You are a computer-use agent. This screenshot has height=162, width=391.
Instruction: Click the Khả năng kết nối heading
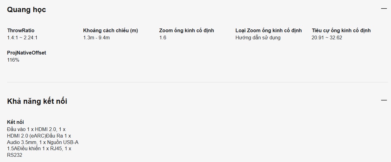pos(37,101)
